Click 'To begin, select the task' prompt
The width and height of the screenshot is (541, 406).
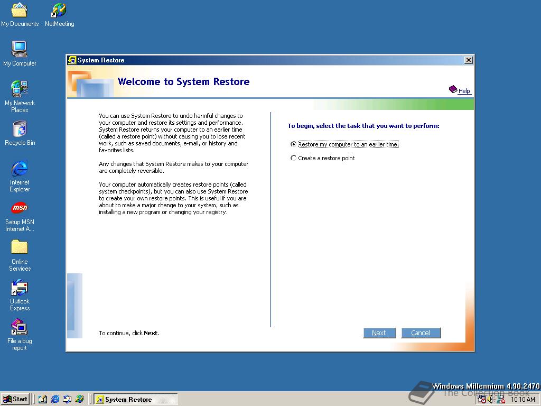363,126
